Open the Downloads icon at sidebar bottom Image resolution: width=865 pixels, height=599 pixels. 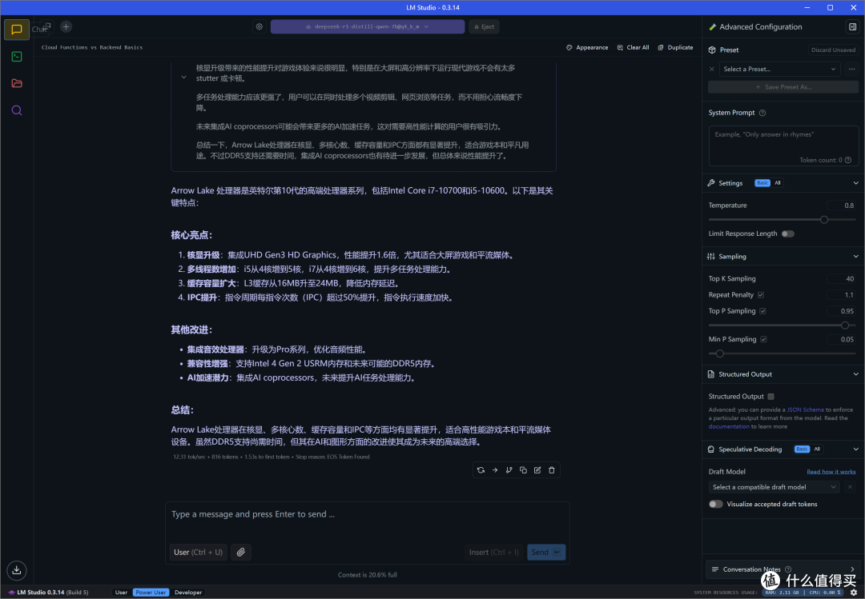17,569
